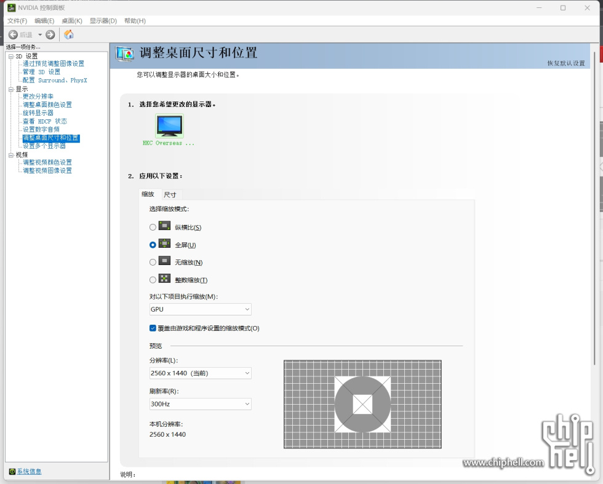Open 调整桌面颜色设置 page

pos(47,105)
